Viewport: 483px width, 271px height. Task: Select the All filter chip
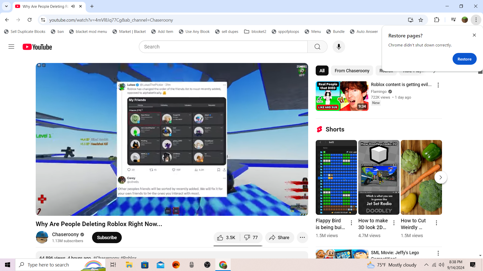[x=322, y=71]
